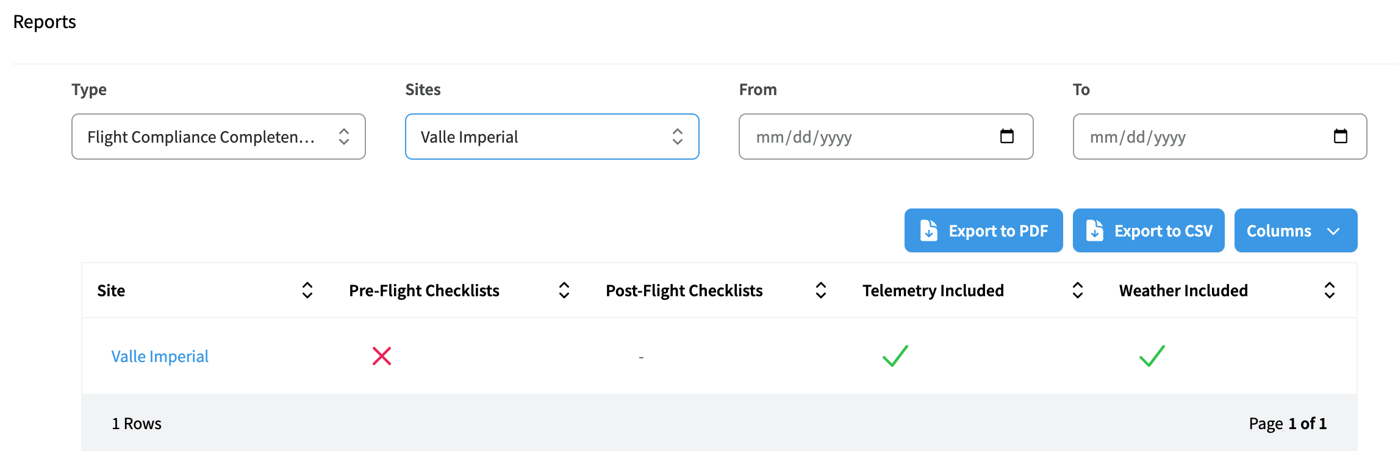Open the To date calendar picker icon
The width and height of the screenshot is (1398, 473).
(x=1341, y=136)
